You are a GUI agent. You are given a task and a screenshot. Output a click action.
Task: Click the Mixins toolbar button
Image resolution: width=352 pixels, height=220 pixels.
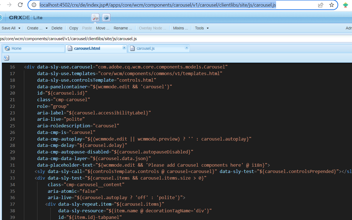coord(181,28)
